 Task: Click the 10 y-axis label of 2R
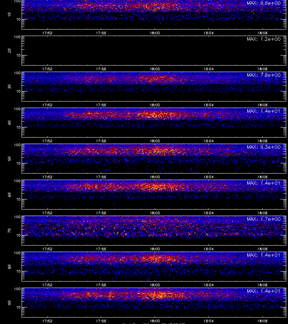[18, 55]
